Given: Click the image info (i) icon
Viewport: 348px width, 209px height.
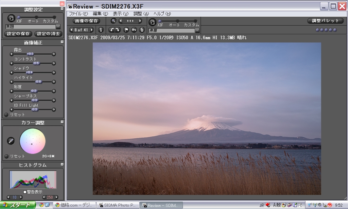Looking at the screenshot, I should [x=101, y=30].
